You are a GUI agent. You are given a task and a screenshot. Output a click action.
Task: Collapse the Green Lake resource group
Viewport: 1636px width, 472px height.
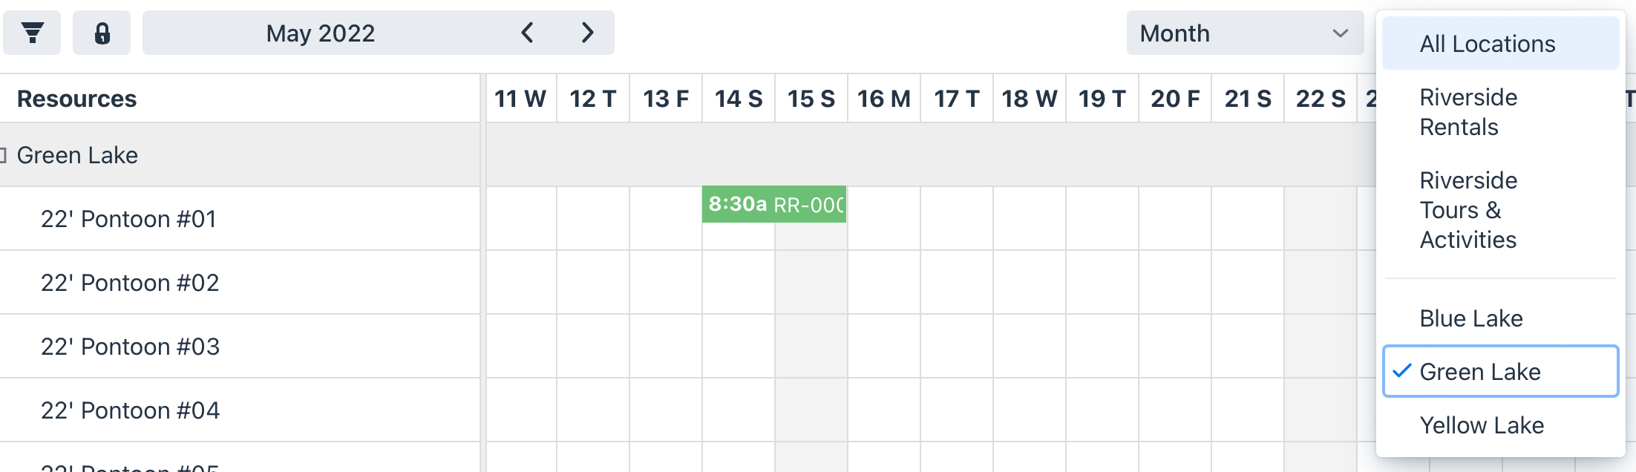point(3,155)
